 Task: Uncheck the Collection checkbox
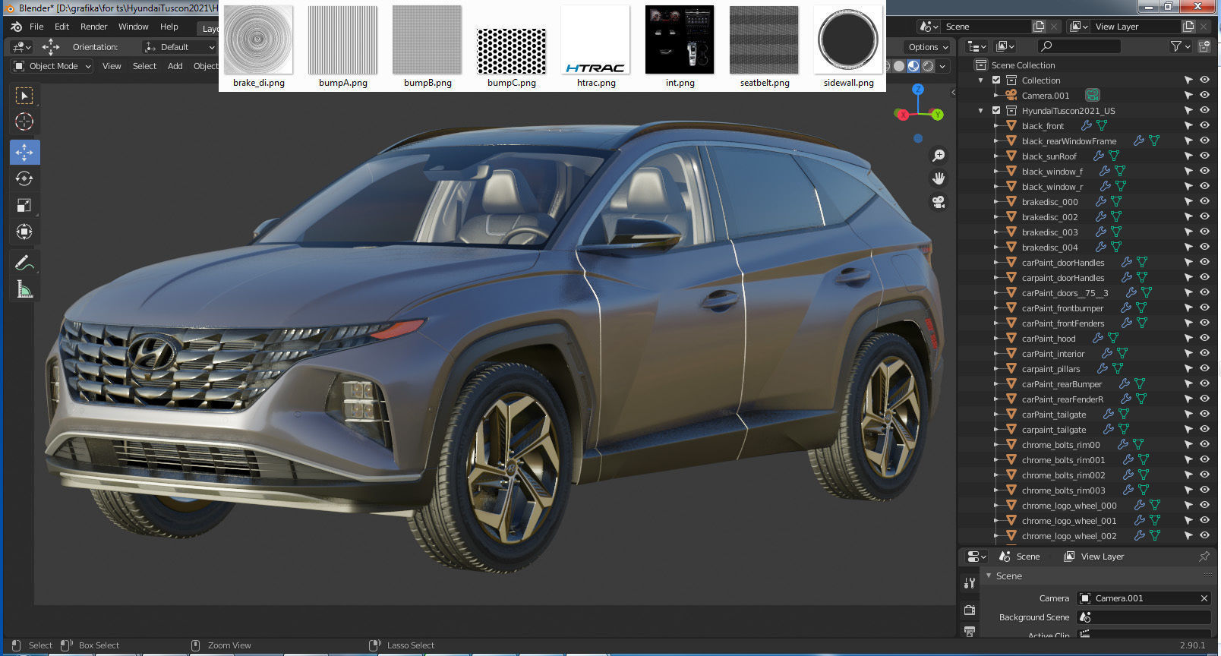(997, 80)
